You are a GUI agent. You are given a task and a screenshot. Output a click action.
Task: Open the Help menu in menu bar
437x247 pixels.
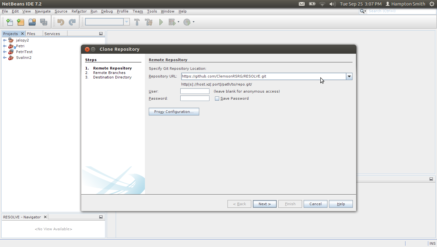click(183, 11)
